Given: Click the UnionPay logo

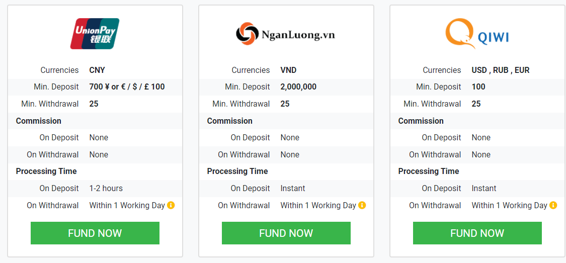Looking at the screenshot, I should tap(95, 34).
